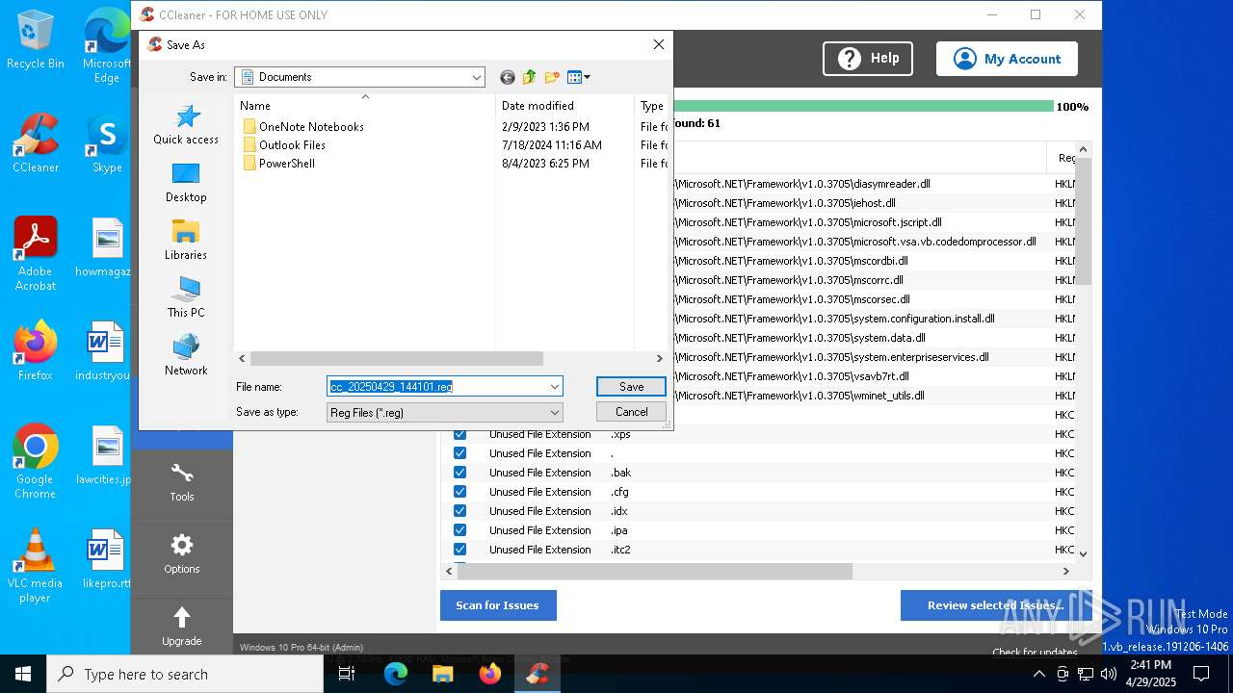Select the PowerShell folder
The width and height of the screenshot is (1233, 693).
278,163
